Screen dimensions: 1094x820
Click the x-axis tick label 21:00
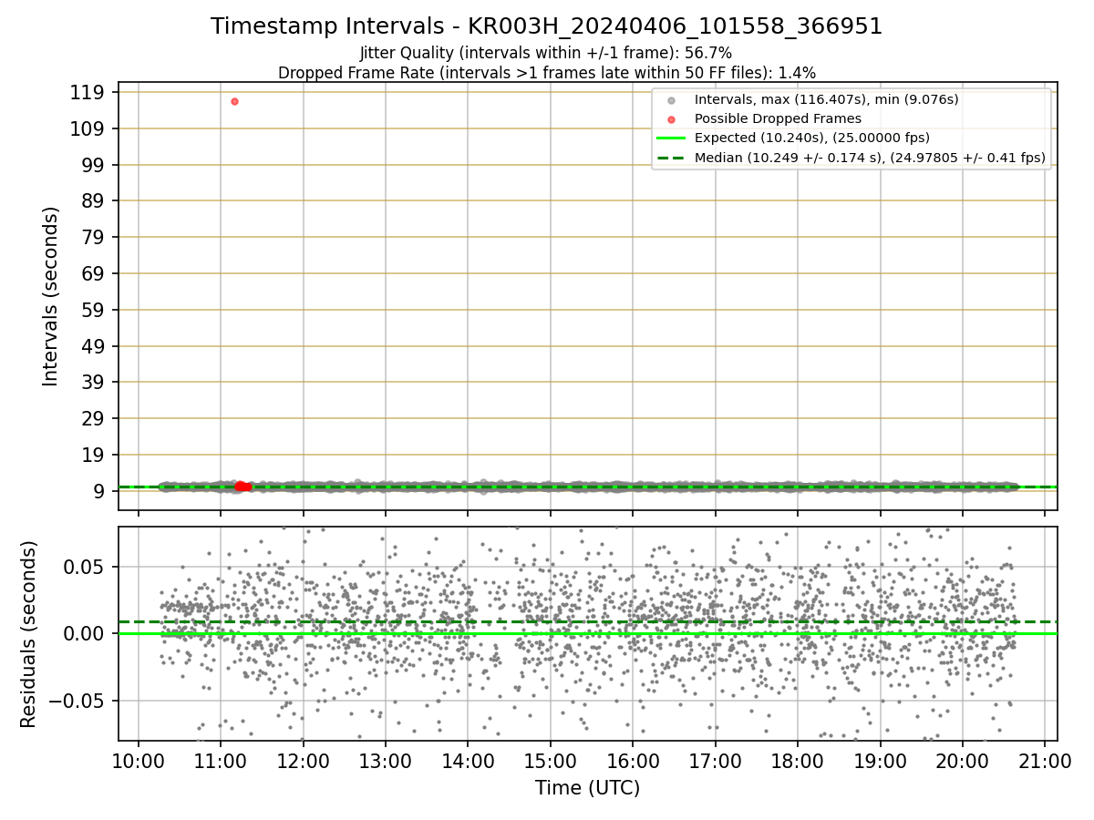tap(1045, 760)
